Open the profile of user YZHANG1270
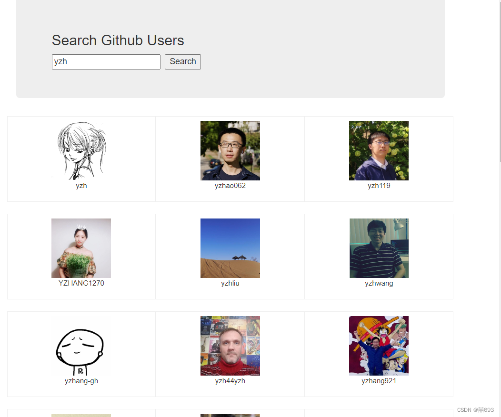Image resolution: width=501 pixels, height=417 pixels. pos(81,283)
